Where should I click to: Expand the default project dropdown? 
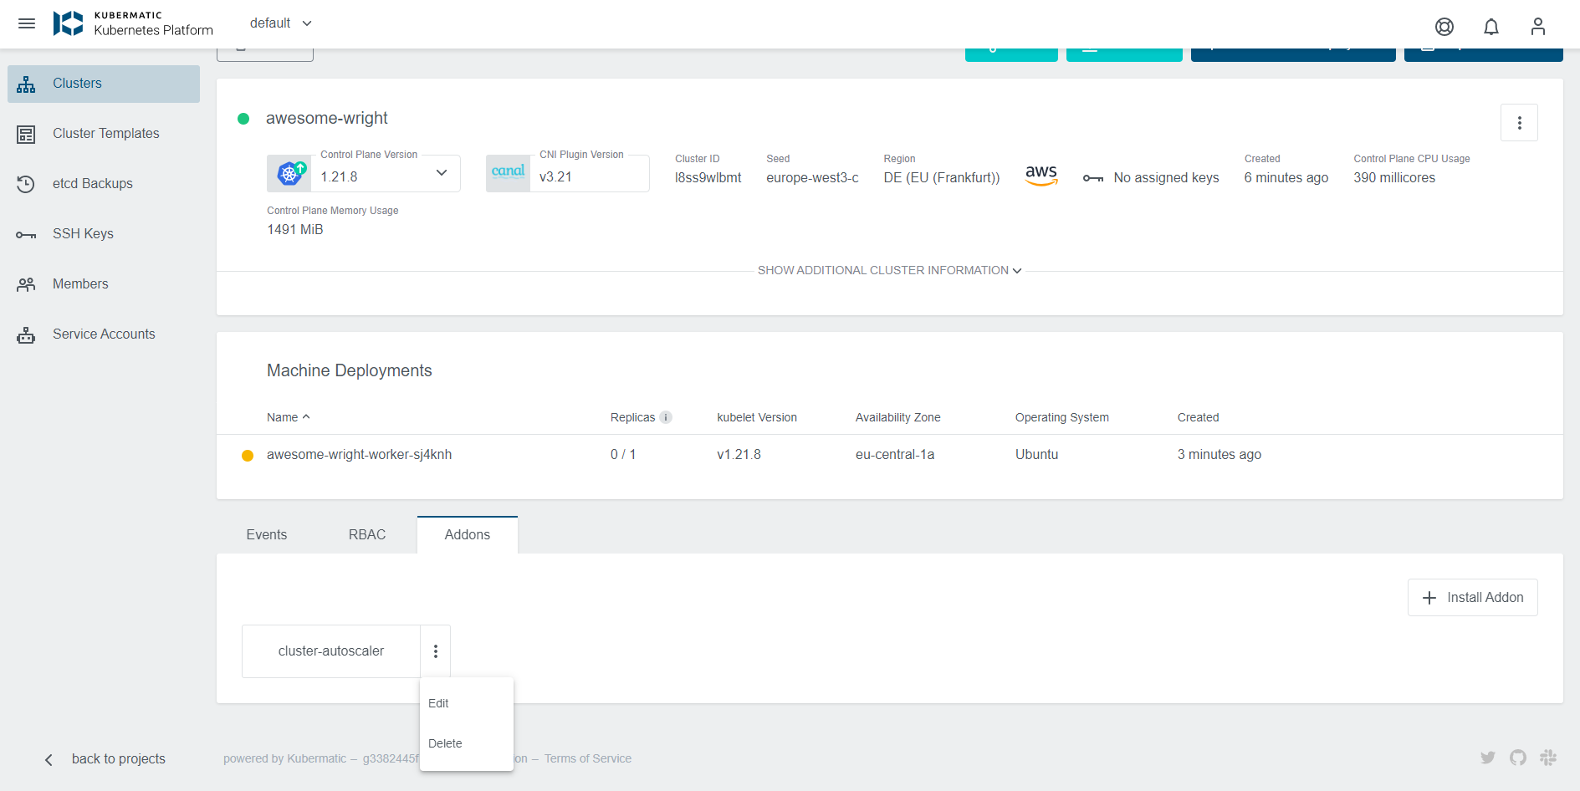[x=281, y=23]
